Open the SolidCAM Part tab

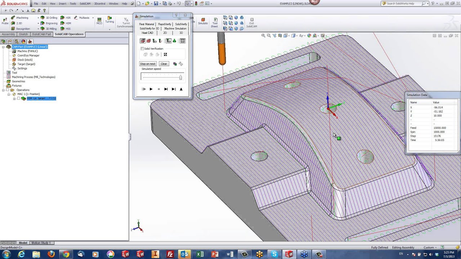pos(41,34)
